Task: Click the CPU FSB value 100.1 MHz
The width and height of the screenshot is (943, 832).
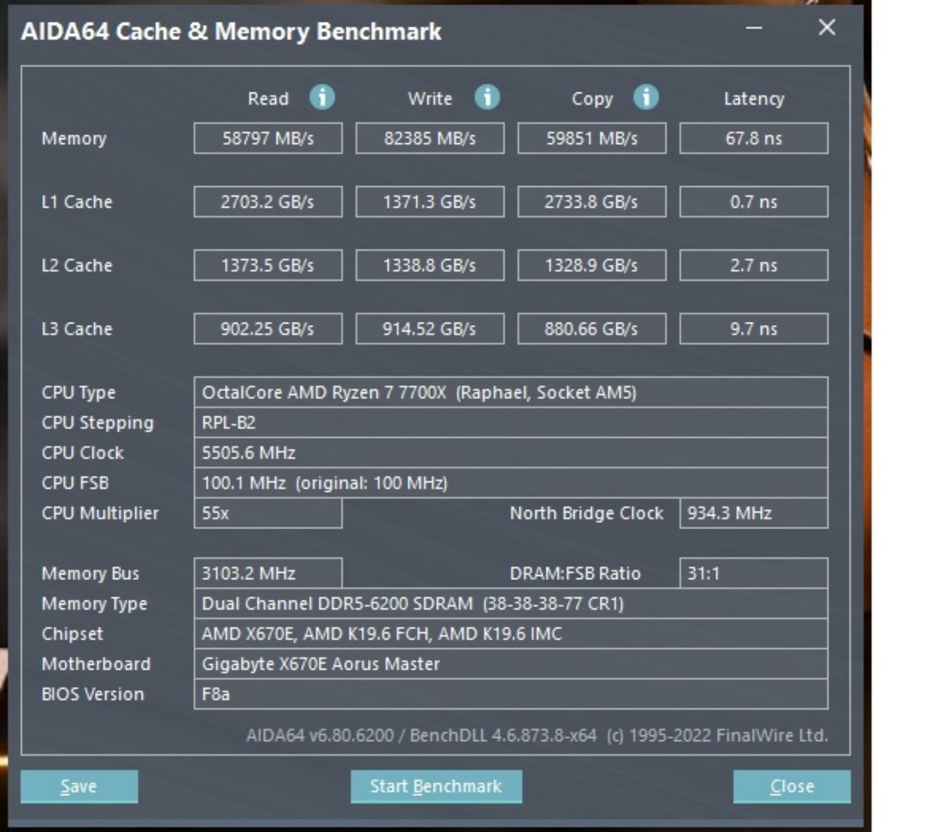Action: point(511,483)
